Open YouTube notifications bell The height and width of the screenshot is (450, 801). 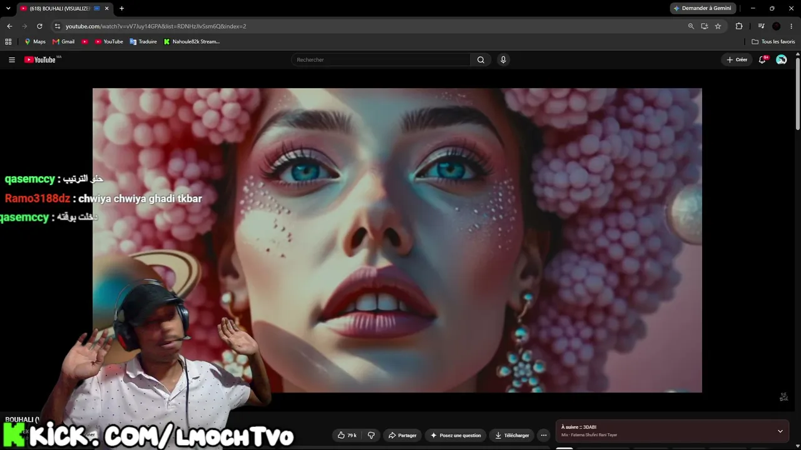[762, 59]
